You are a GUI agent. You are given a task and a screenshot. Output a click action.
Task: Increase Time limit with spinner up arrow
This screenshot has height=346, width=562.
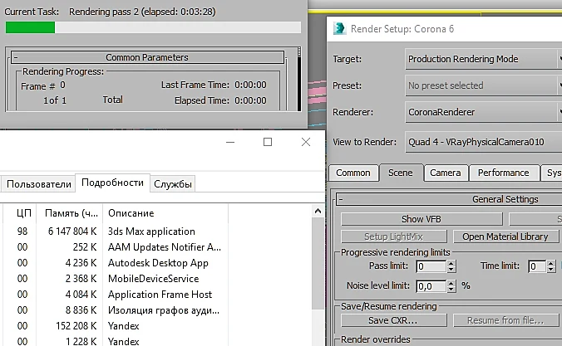point(551,263)
